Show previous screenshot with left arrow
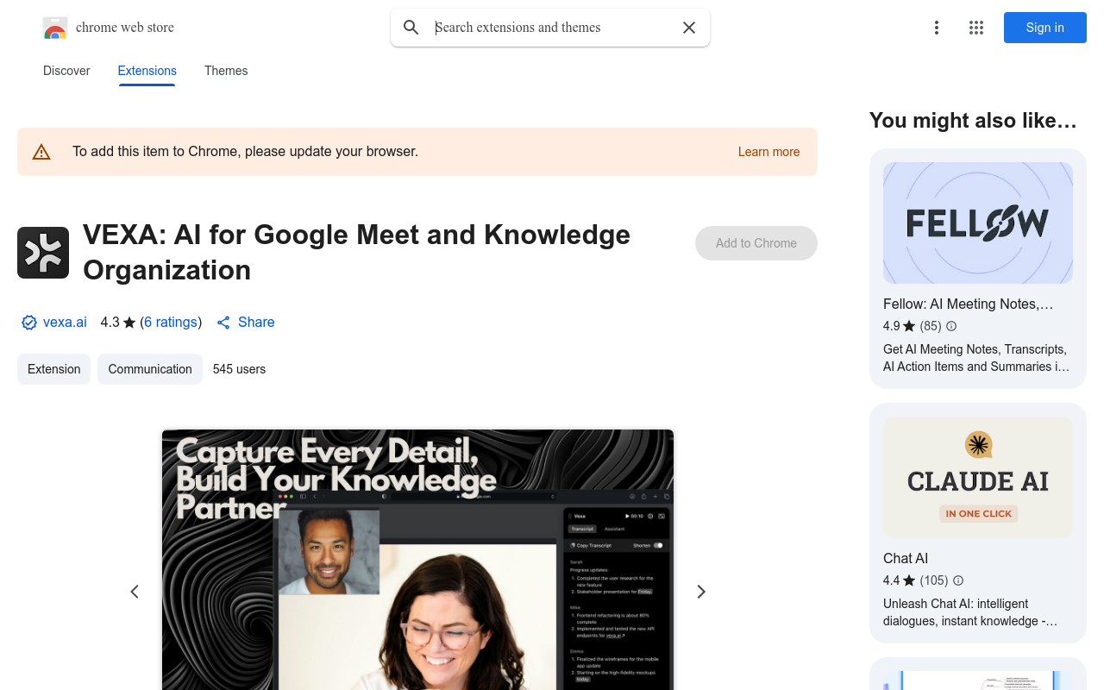1104x690 pixels. [135, 592]
